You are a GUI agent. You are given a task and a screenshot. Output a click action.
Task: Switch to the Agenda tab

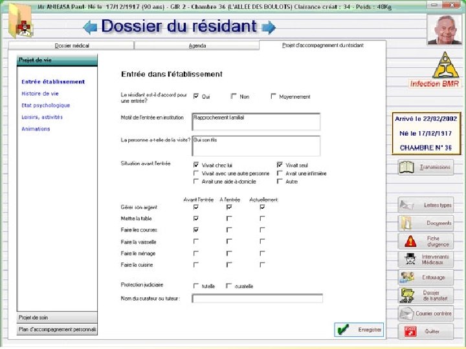197,45
